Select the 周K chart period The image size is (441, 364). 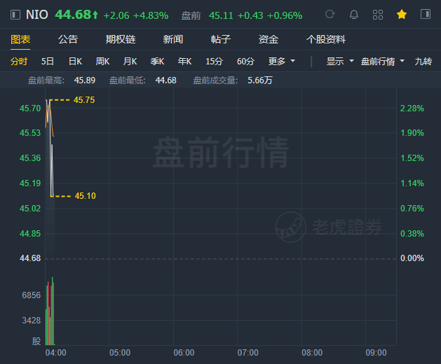point(102,61)
